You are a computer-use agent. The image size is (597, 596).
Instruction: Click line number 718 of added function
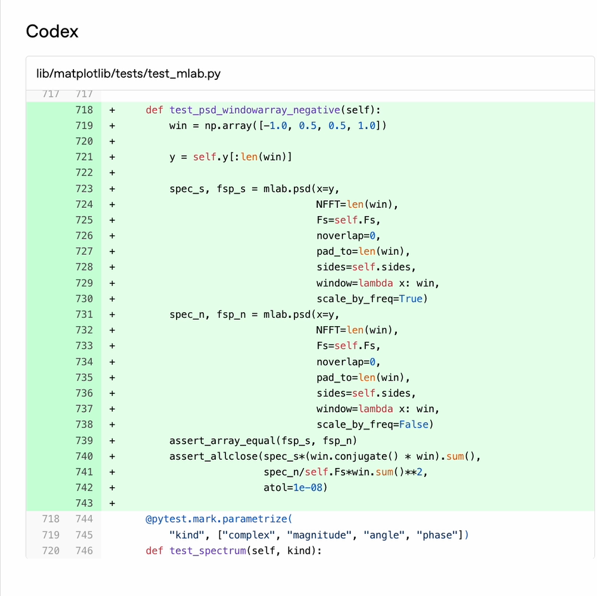click(84, 110)
